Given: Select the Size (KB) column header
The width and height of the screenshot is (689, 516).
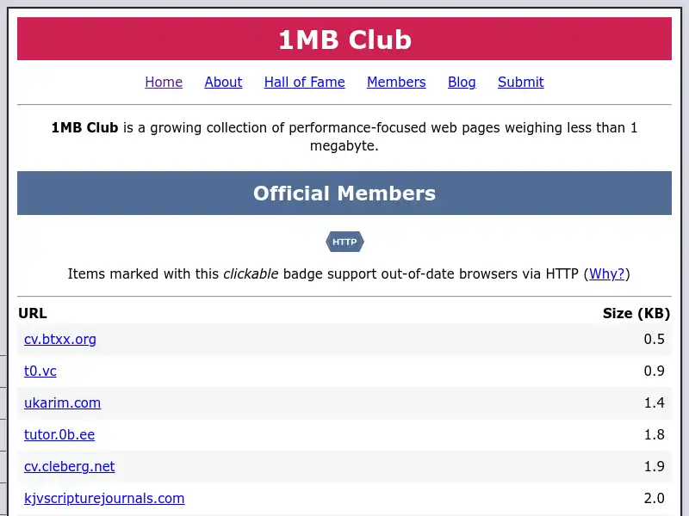Looking at the screenshot, I should [636, 313].
